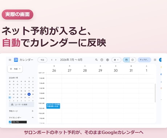The image size is (167, 138).
Task: Open the 週 view dropdown
Action: (116, 60)
